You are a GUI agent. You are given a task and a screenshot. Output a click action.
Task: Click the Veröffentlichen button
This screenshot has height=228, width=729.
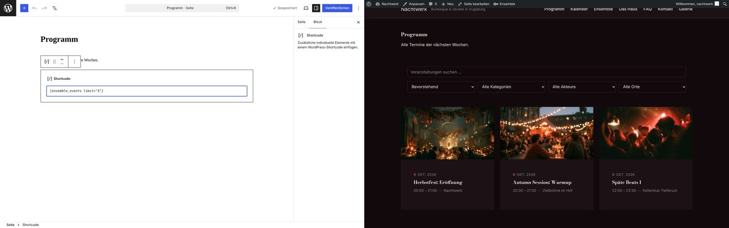(337, 8)
